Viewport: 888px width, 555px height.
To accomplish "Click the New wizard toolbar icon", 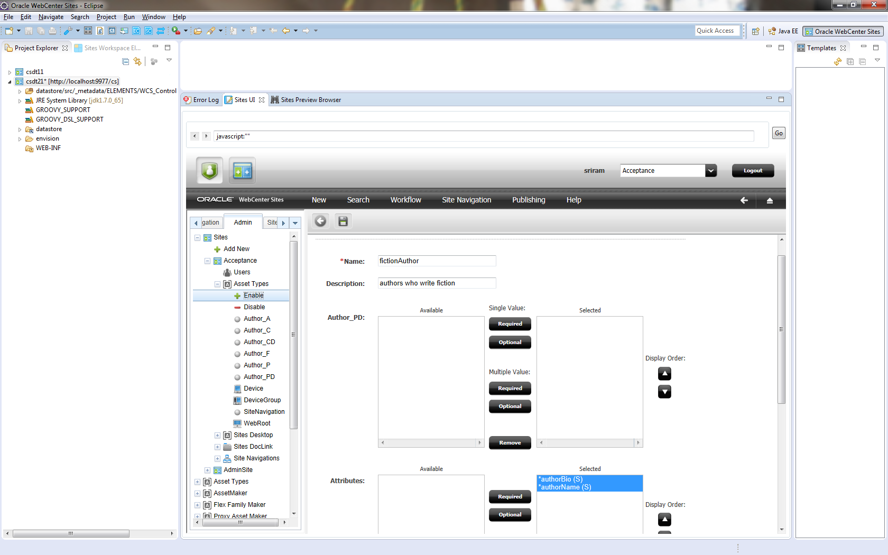I will tap(9, 31).
